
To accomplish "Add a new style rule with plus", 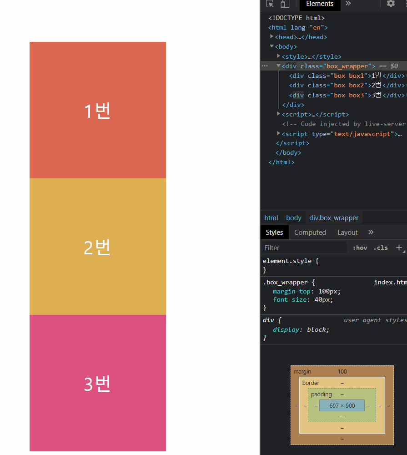I will coord(399,248).
